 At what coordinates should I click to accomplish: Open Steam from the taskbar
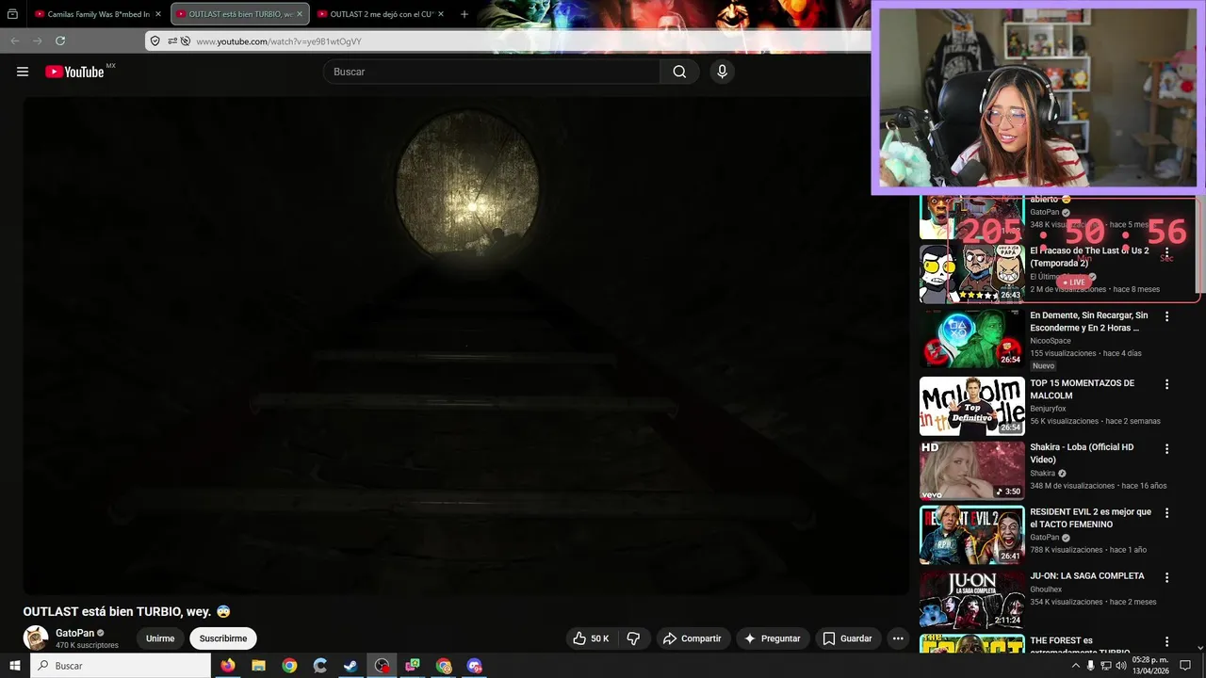(350, 666)
